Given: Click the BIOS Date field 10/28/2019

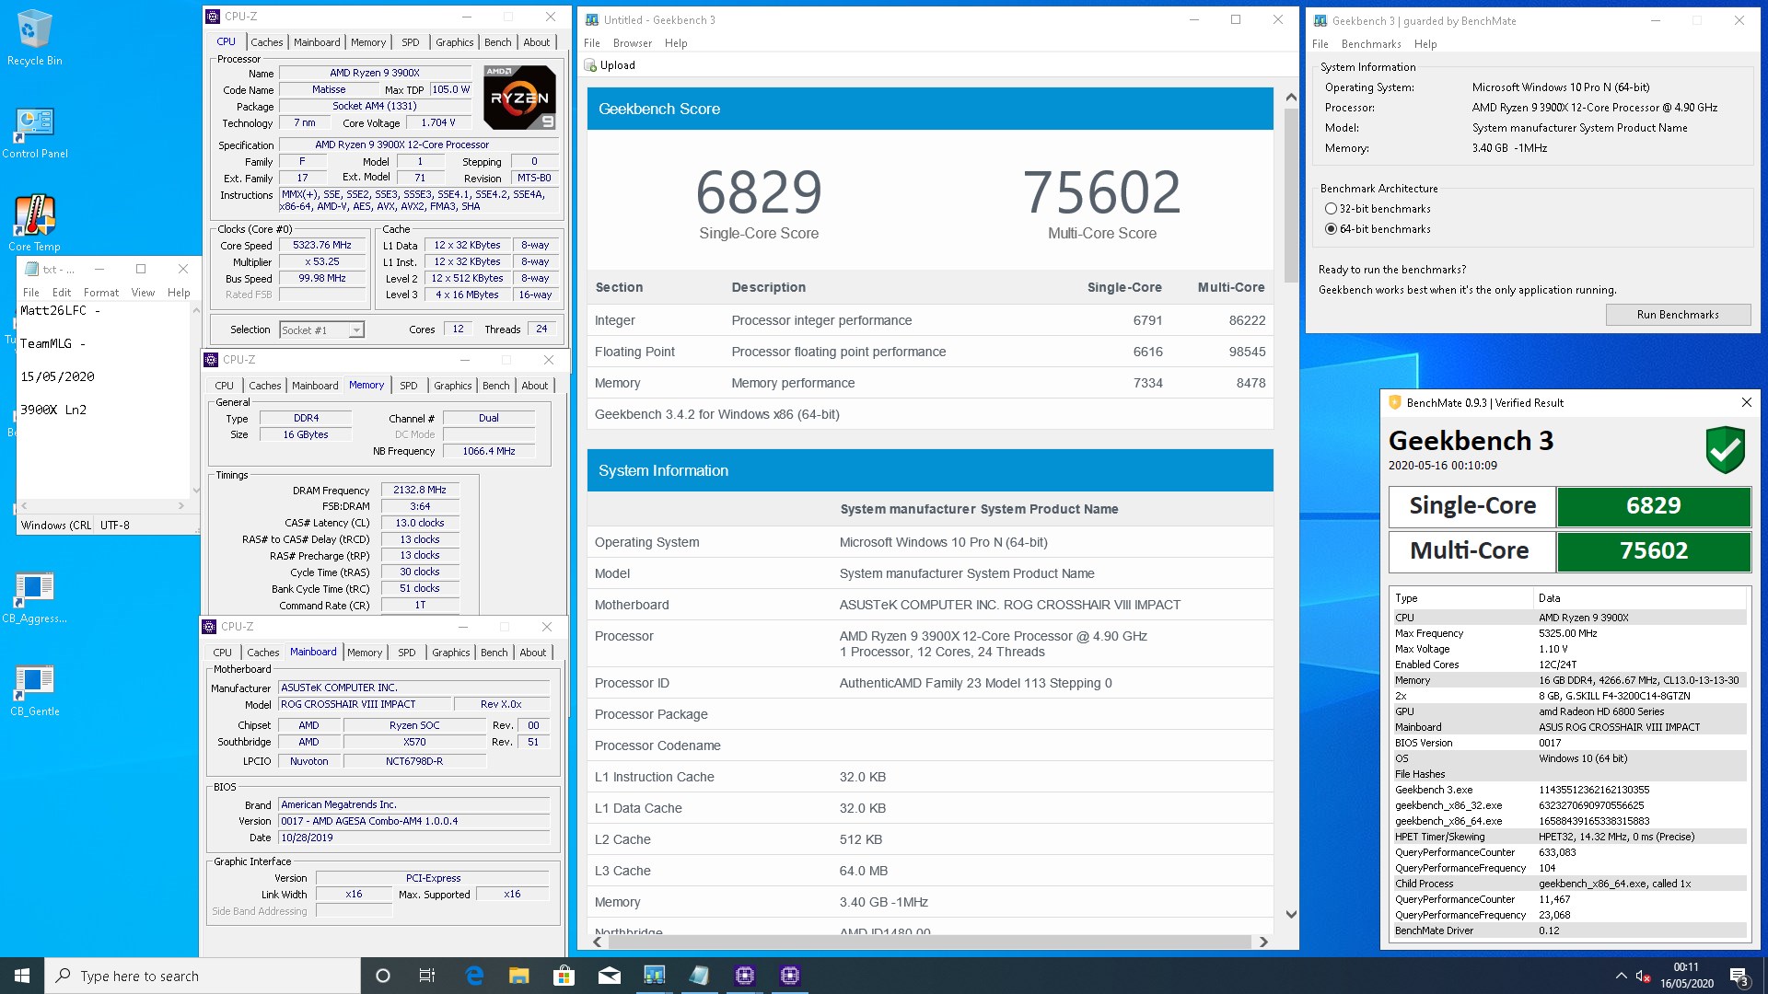Looking at the screenshot, I should pyautogui.click(x=414, y=838).
